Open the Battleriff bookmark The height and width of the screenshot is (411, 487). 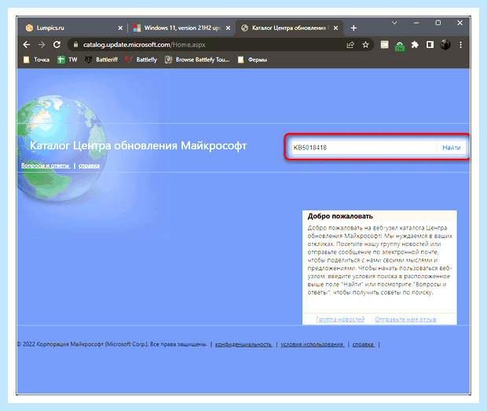(101, 60)
